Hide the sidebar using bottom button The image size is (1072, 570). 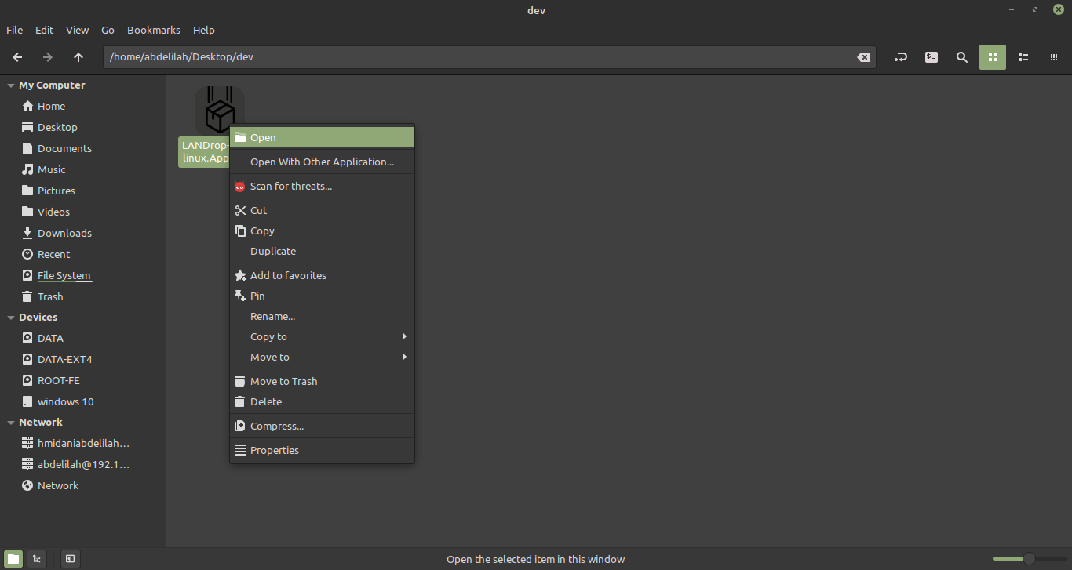pos(70,559)
